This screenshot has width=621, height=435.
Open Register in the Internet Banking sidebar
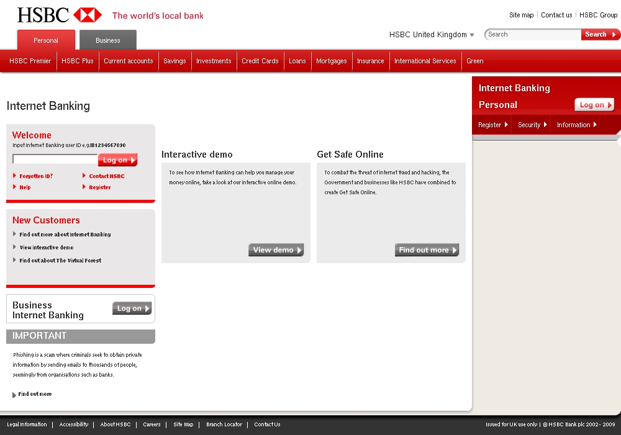(493, 125)
